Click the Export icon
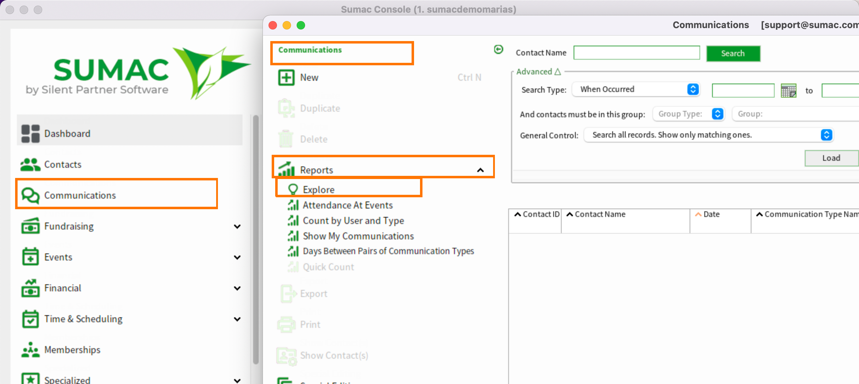 [288, 293]
